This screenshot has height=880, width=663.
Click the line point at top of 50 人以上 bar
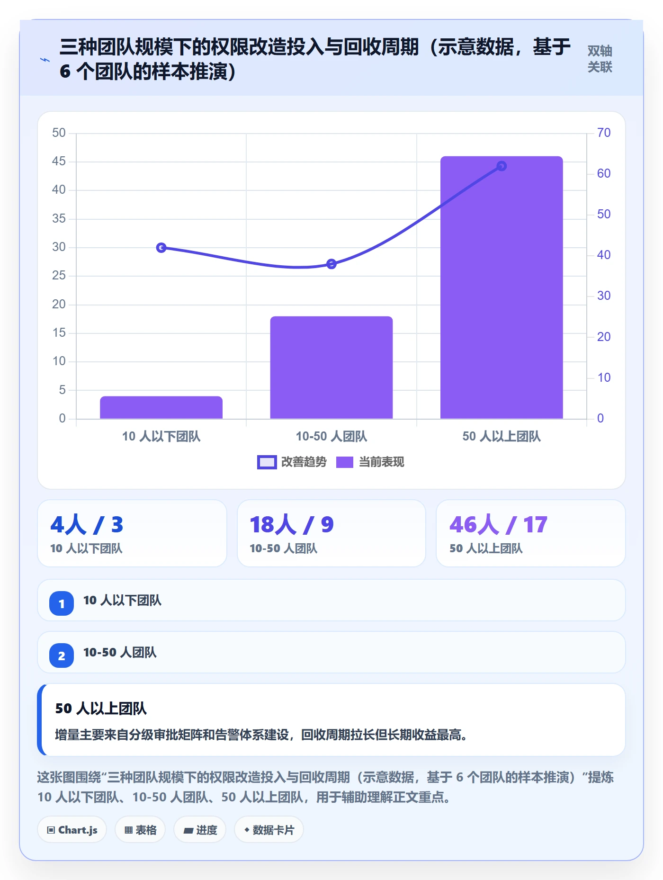[502, 166]
